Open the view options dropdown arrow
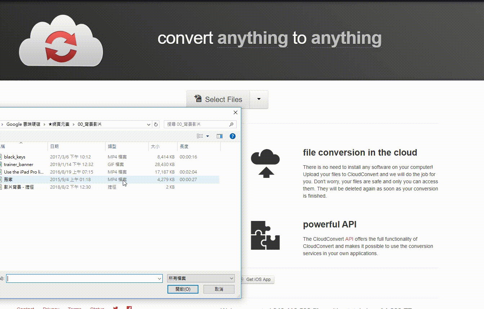The width and height of the screenshot is (484, 309). click(x=207, y=136)
